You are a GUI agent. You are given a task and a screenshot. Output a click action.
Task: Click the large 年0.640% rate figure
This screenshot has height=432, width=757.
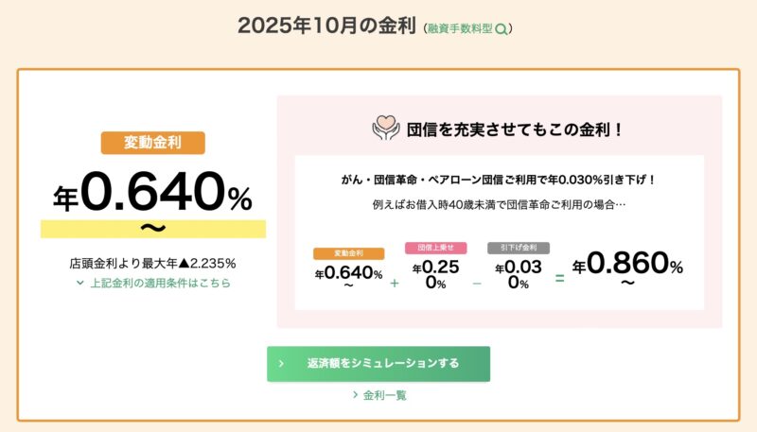[x=152, y=194]
